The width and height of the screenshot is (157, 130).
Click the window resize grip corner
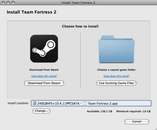point(155,128)
